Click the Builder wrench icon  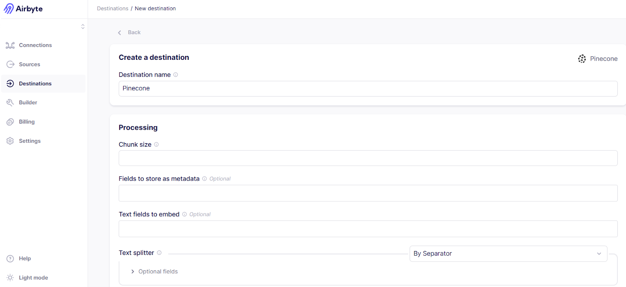tap(10, 102)
